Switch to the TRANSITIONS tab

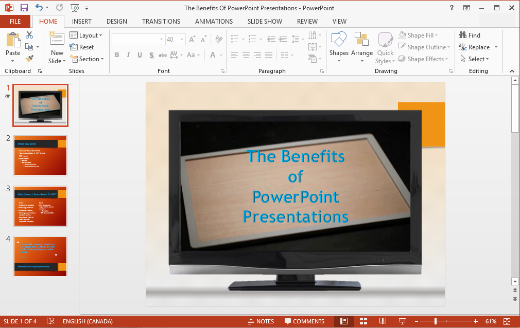(x=161, y=22)
